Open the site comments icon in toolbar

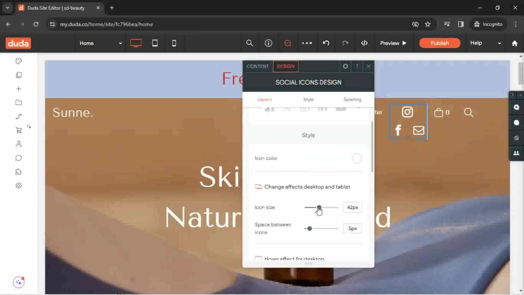tap(288, 43)
